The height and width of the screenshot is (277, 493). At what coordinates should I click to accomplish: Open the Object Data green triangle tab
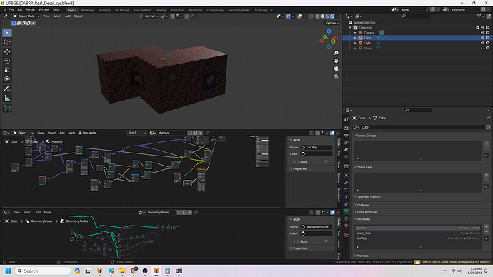click(346, 211)
